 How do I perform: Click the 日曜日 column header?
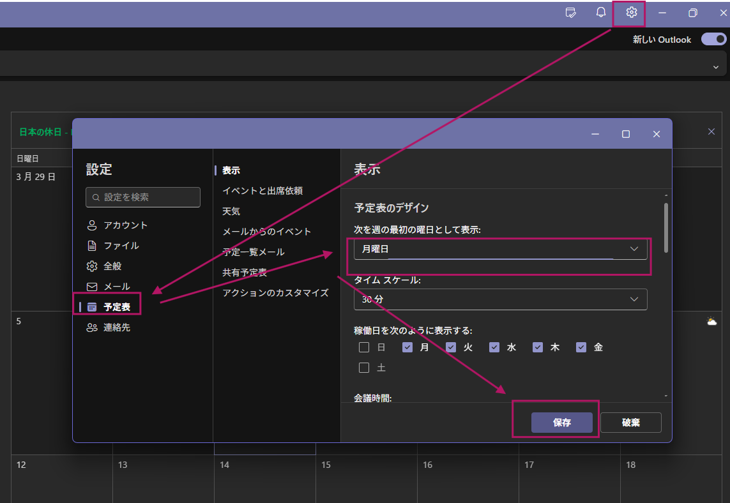pos(27,159)
